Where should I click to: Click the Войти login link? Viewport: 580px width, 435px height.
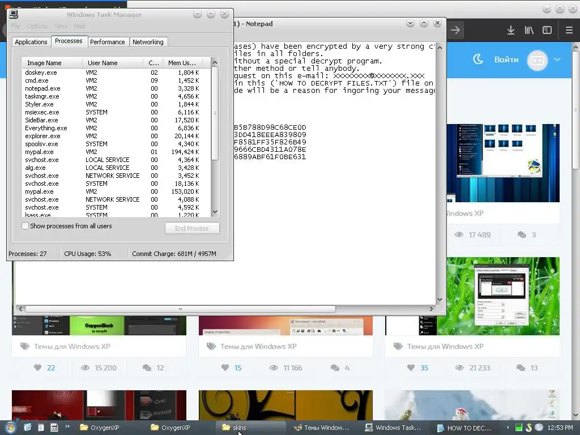(x=506, y=59)
